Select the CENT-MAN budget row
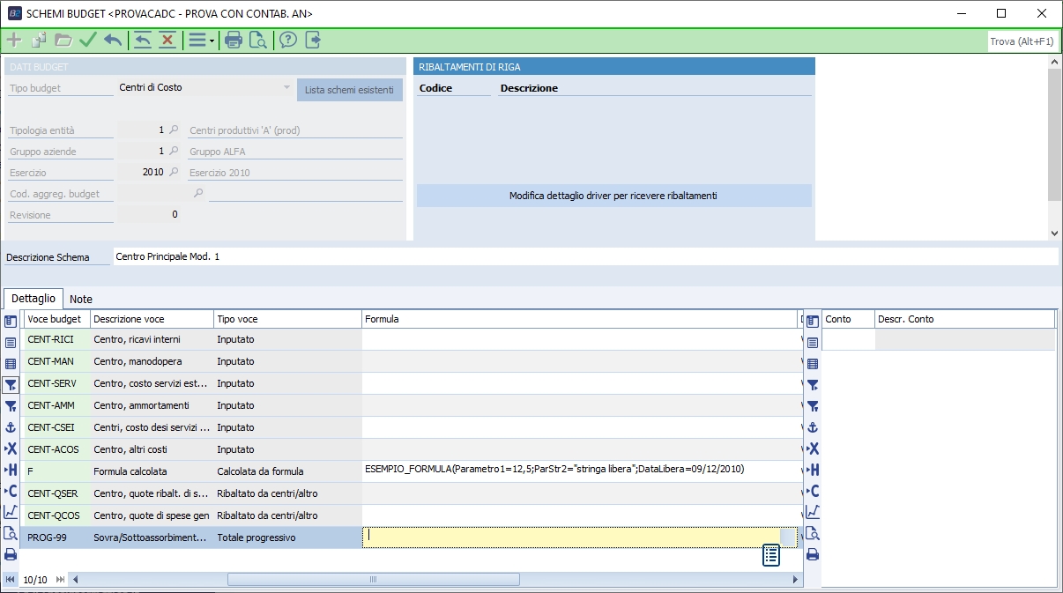This screenshot has width=1063, height=593. click(411, 361)
